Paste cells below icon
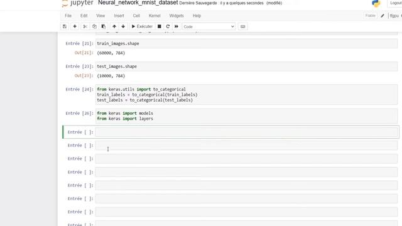402x226 pixels. coord(104,26)
